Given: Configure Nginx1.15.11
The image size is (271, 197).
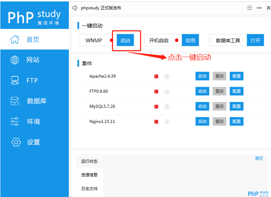Looking at the screenshot, I should point(237,121).
